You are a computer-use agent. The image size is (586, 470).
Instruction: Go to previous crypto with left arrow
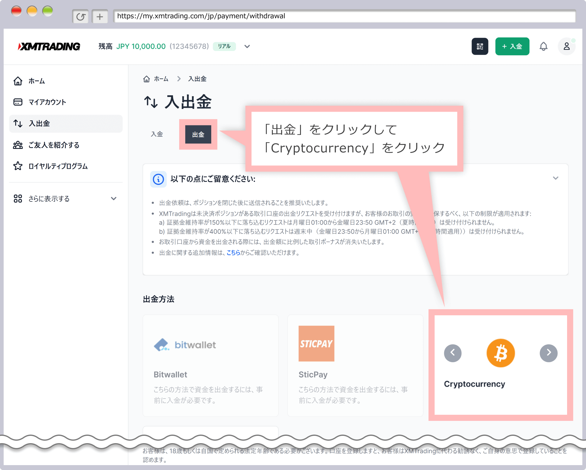point(453,353)
